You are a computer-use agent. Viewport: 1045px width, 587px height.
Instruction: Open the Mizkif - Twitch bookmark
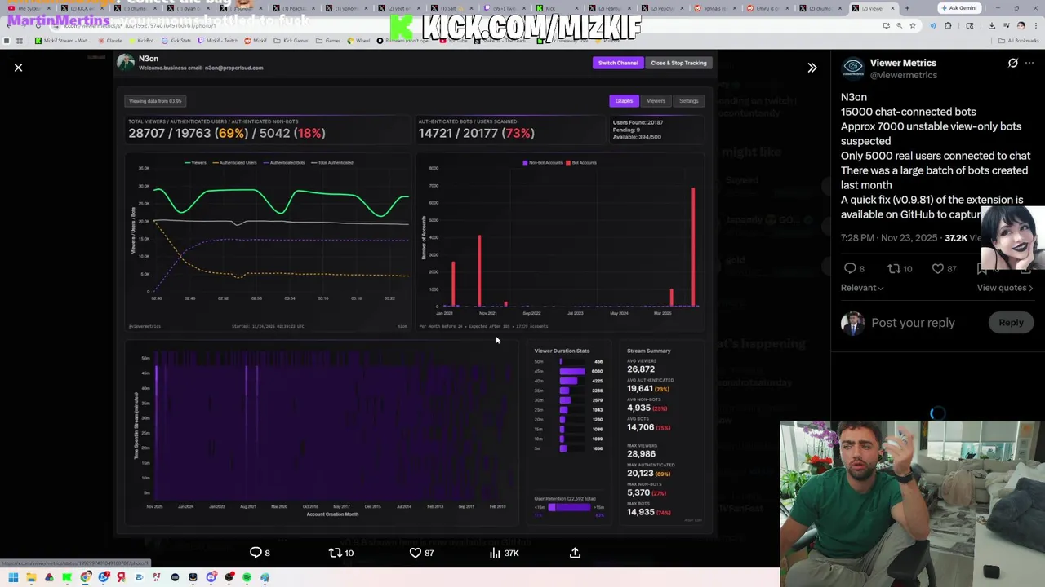pos(217,40)
